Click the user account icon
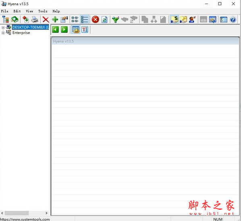 pyautogui.click(x=192, y=19)
